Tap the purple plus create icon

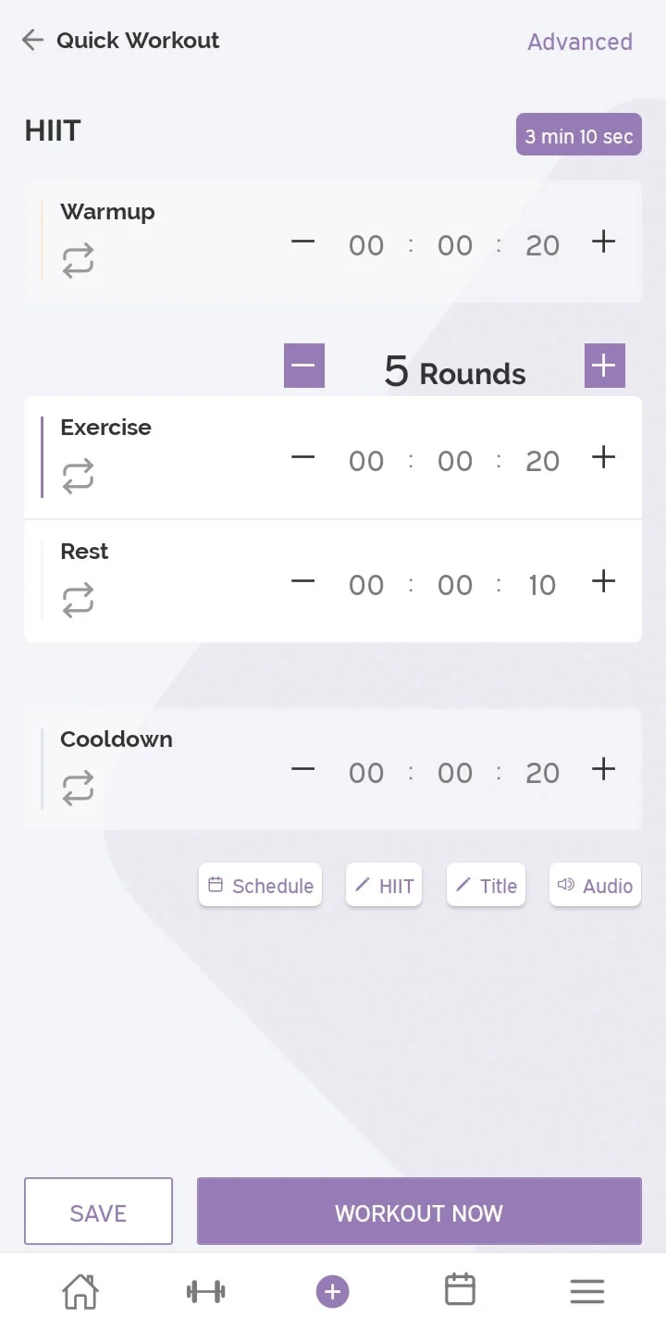click(x=333, y=1291)
